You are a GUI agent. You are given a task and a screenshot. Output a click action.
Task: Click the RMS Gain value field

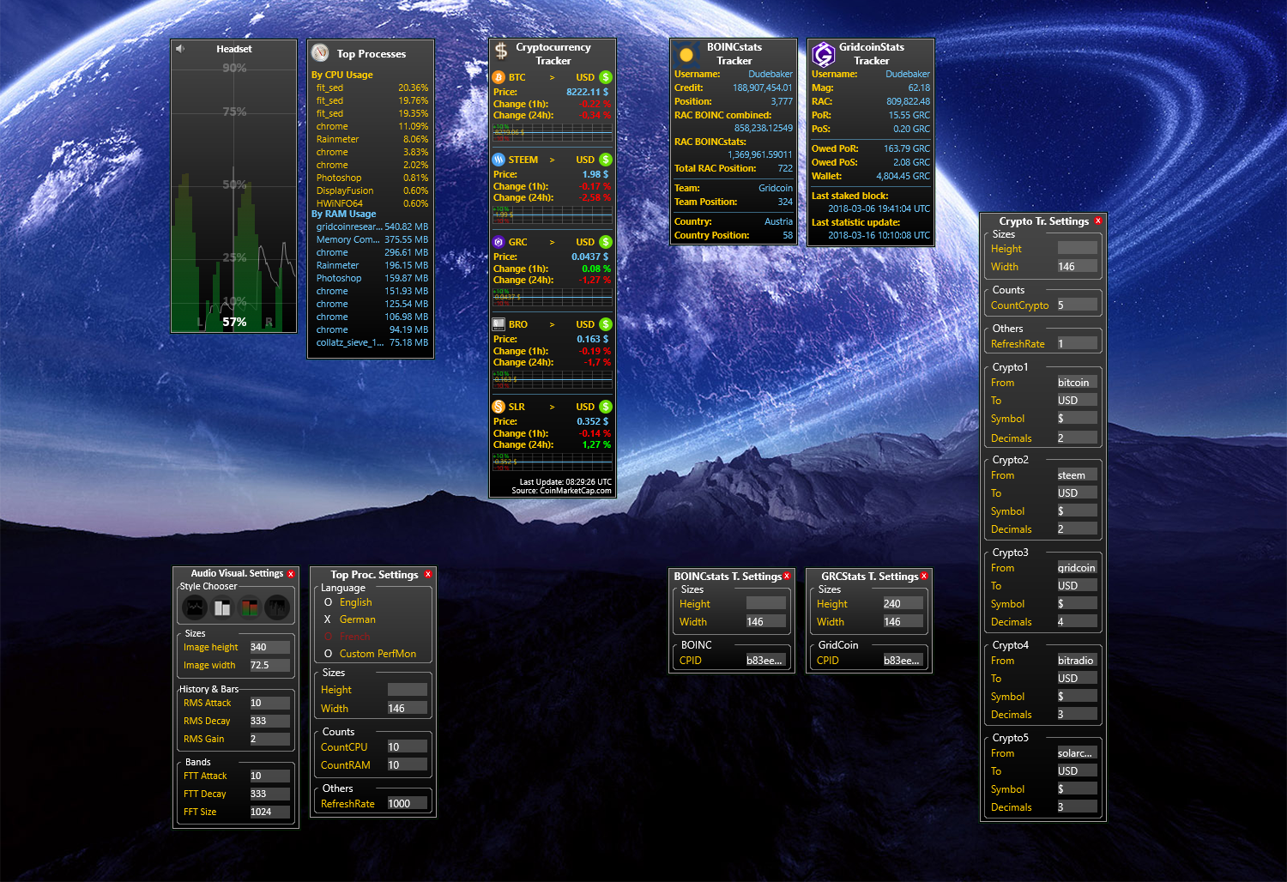pyautogui.click(x=269, y=739)
